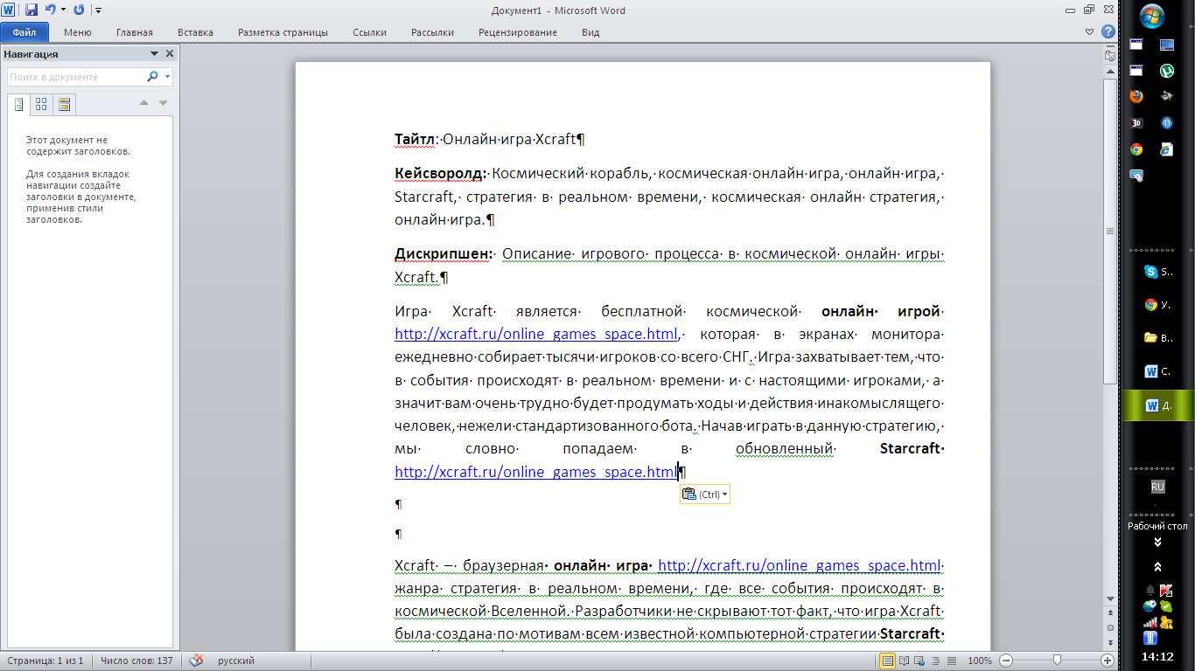1195x671 pixels.
Task: Open the search options dropdown arrow
Action: click(167, 77)
